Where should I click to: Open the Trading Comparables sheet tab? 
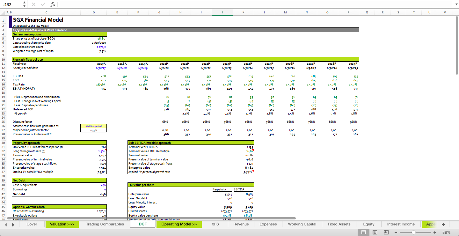click(105, 224)
